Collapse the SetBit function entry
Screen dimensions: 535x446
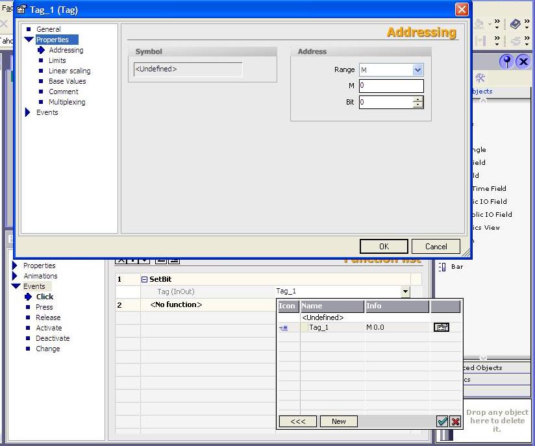coord(144,279)
